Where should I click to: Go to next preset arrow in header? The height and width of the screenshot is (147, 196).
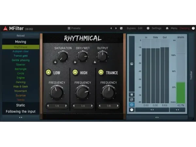116,28
